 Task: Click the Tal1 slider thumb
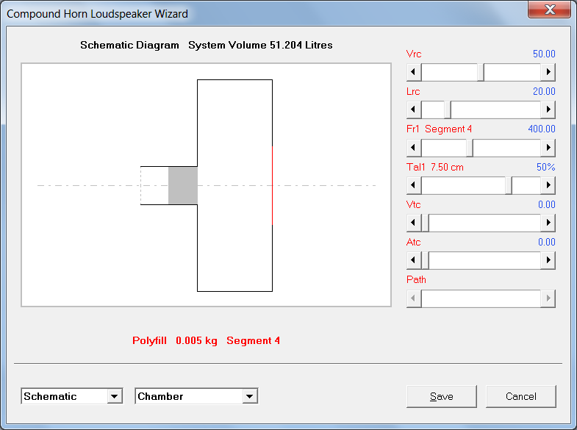[509, 185]
